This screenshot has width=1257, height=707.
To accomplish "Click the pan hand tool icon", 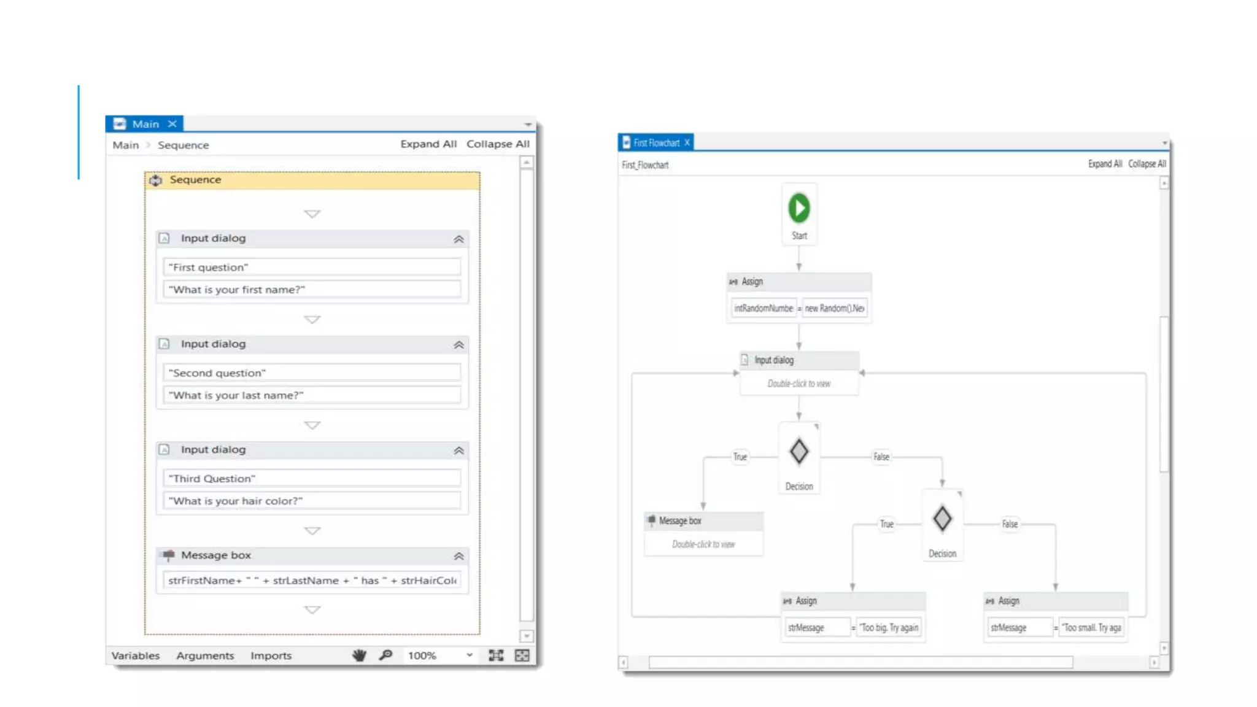I will pyautogui.click(x=359, y=655).
